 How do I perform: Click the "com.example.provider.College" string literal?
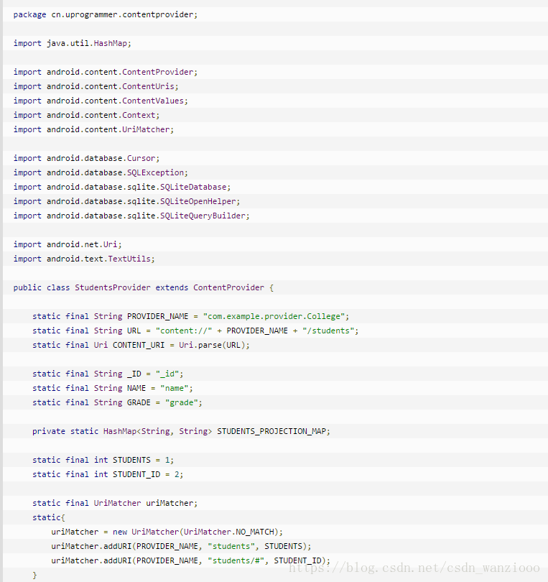pos(274,316)
